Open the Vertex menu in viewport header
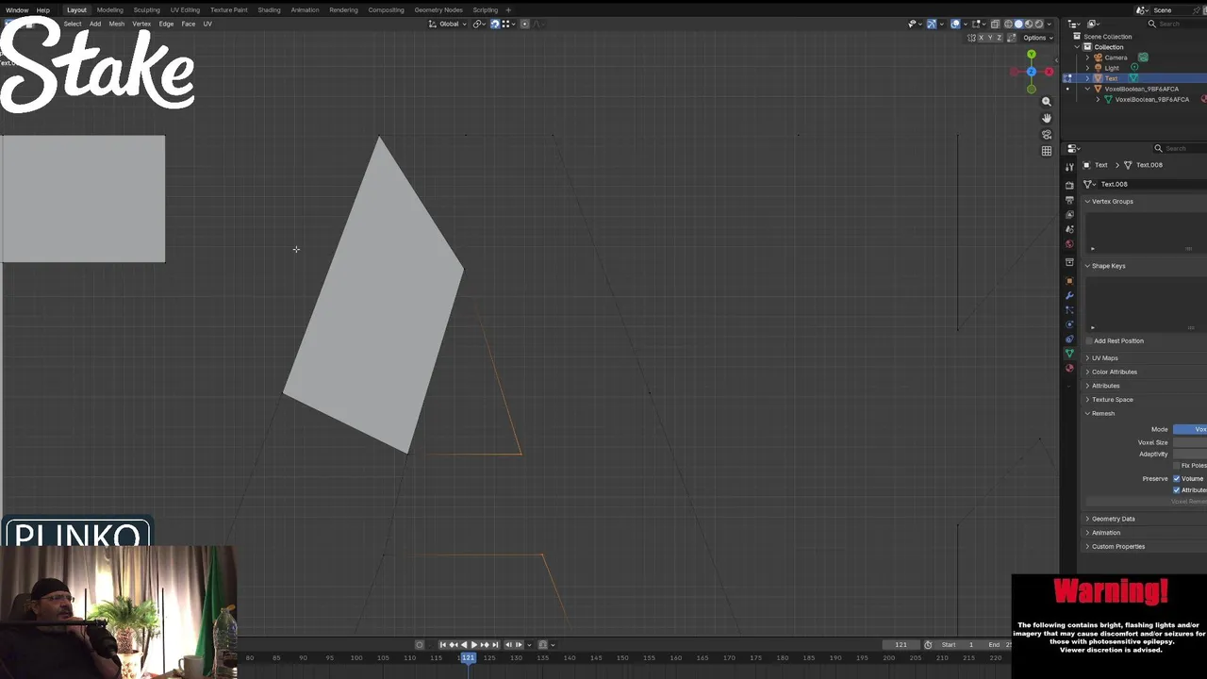1207x679 pixels. (x=141, y=24)
